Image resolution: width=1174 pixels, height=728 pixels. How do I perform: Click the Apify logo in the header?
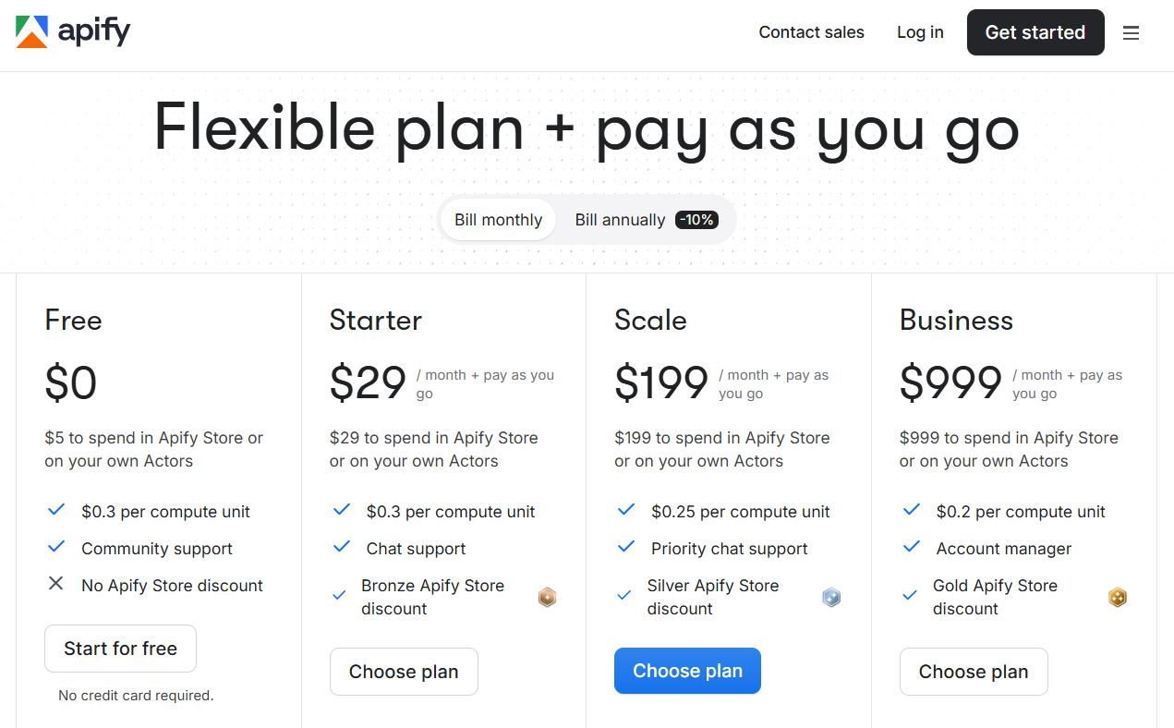point(72,30)
